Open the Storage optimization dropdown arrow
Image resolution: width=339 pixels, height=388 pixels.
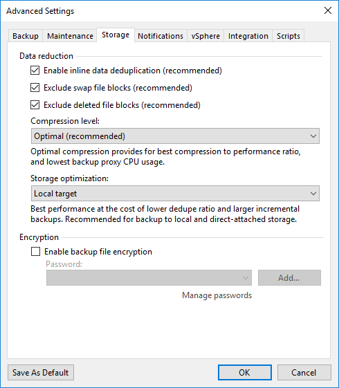pos(313,194)
